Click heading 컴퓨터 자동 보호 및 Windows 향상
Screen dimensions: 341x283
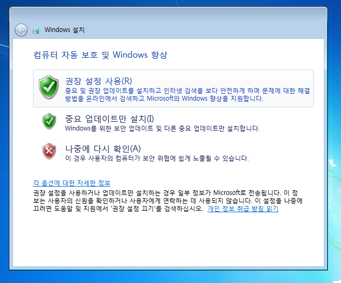pos(100,55)
